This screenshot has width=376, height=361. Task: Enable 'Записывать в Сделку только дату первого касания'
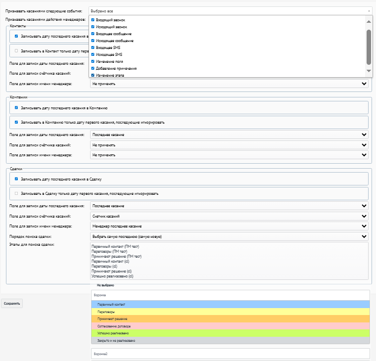16,193
